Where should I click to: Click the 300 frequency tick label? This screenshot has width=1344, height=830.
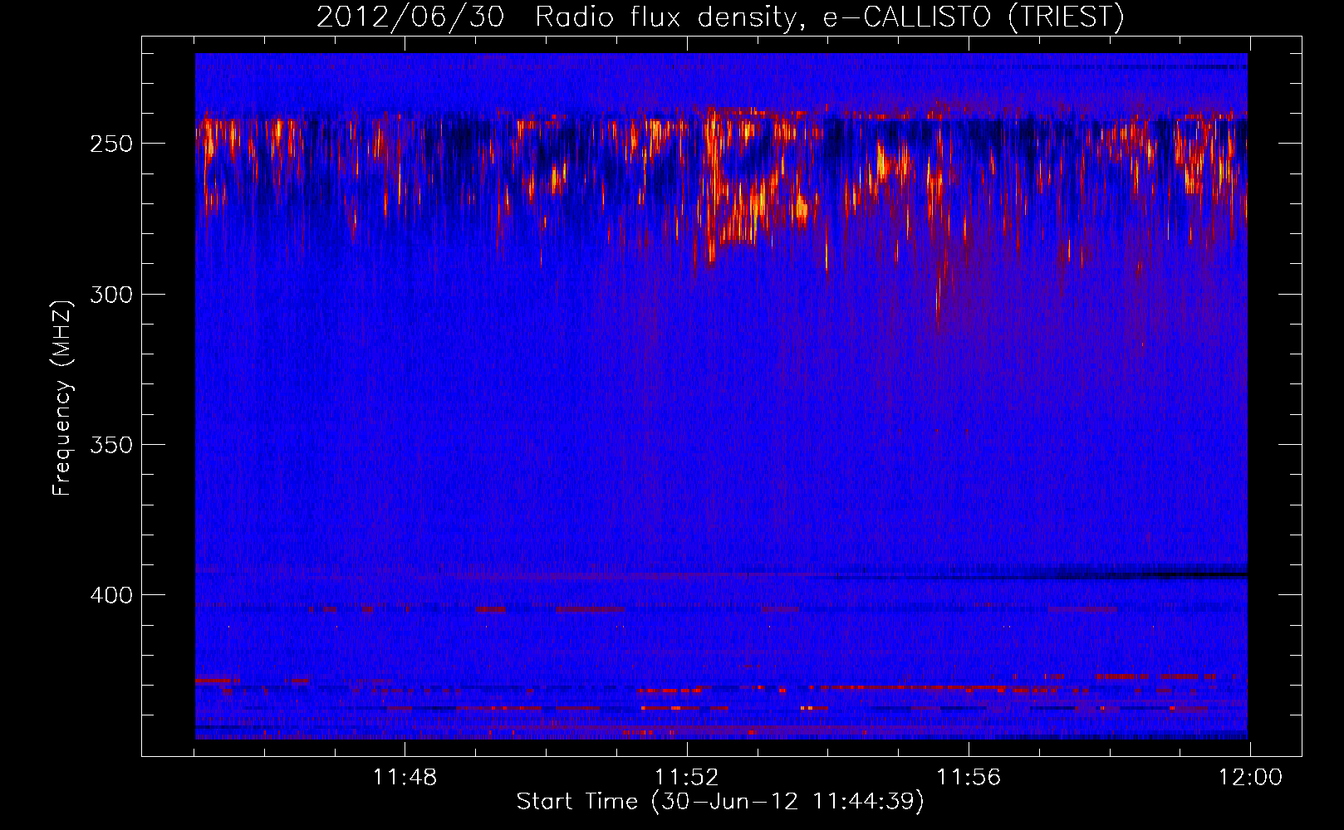tap(111, 295)
